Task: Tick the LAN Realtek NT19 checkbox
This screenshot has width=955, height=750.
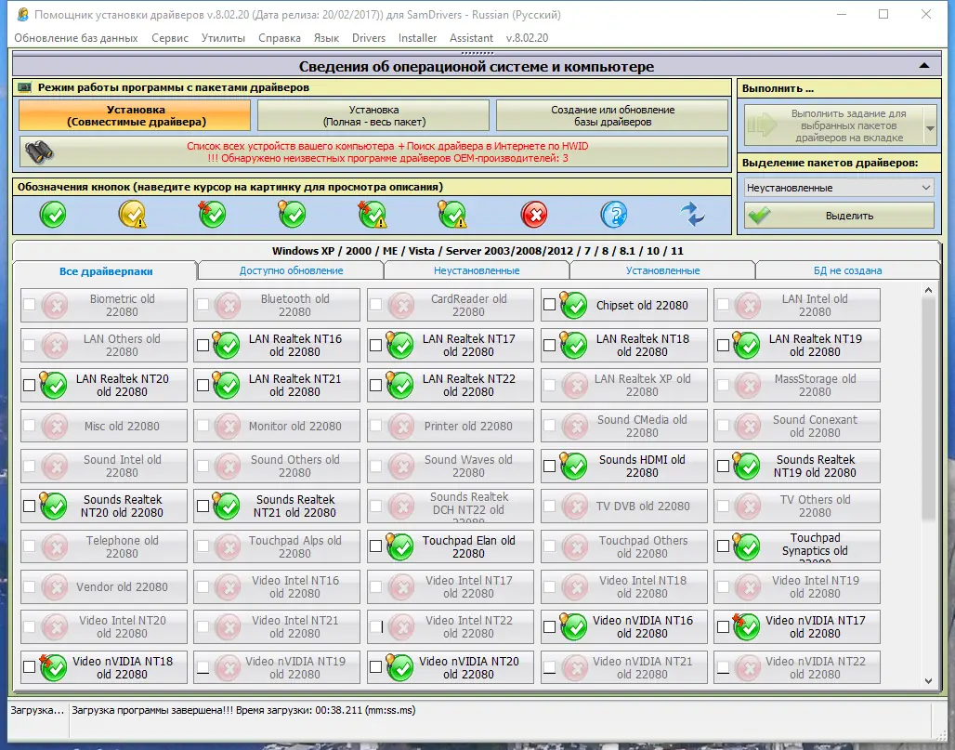Action: pyautogui.click(x=723, y=346)
